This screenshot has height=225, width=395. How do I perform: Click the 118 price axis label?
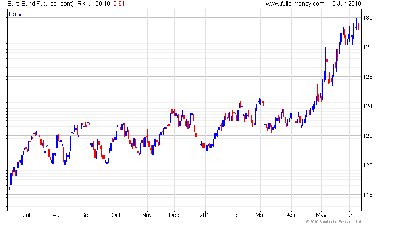368,195
